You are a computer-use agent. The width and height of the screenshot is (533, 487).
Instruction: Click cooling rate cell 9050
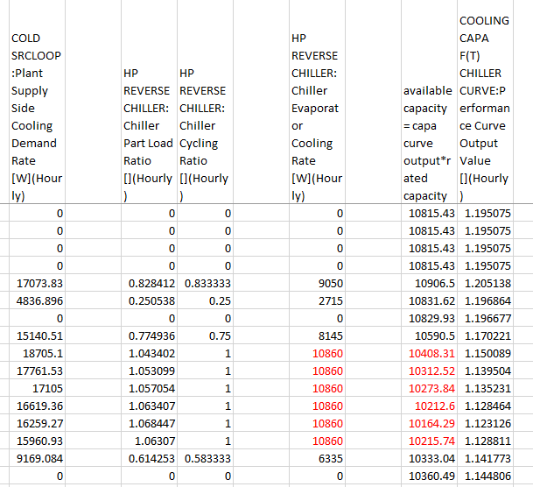pos(317,283)
